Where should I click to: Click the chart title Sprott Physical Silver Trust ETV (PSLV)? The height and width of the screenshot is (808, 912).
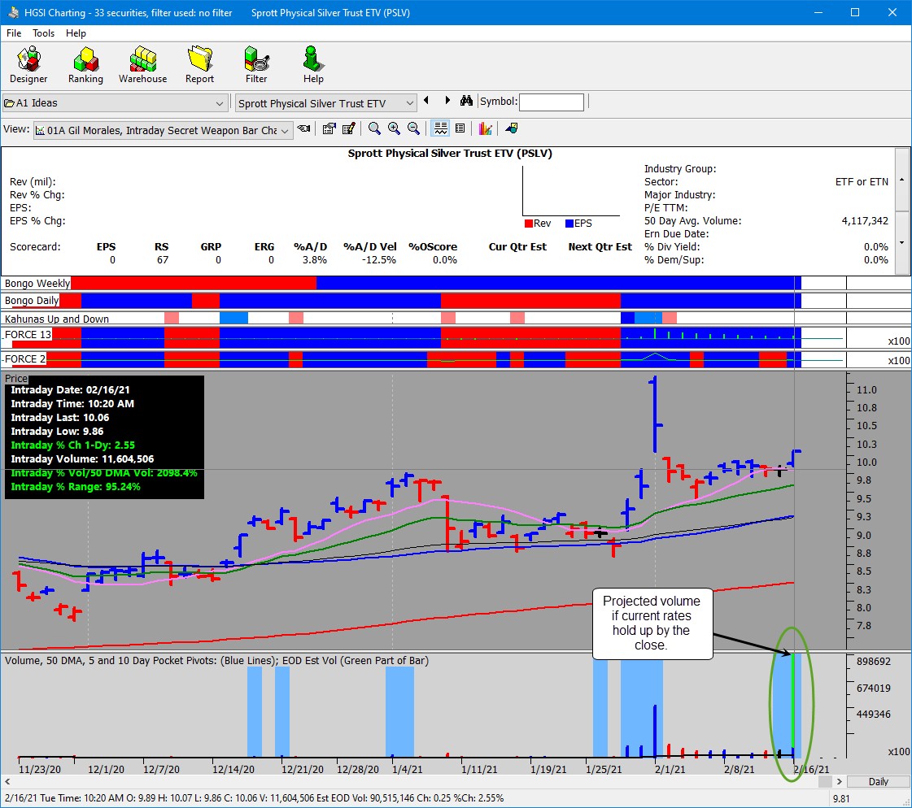[450, 154]
